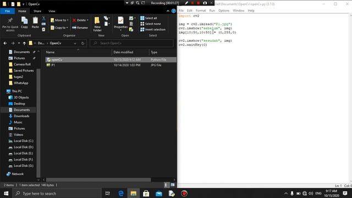Click the magnifier zoom icon on recording toolbar
This screenshot has width=352, height=198.
point(137,3)
